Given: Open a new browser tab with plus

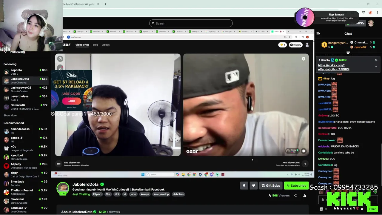Looking at the screenshot, I should point(105,4).
